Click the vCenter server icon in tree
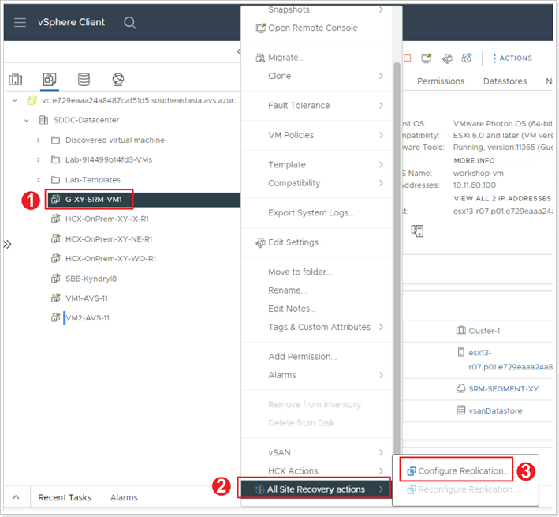Screen dimensions: 559x517 tap(32, 100)
